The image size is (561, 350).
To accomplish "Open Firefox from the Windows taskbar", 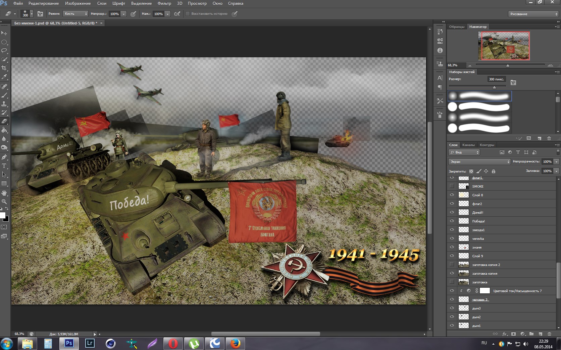I will pyautogui.click(x=236, y=343).
